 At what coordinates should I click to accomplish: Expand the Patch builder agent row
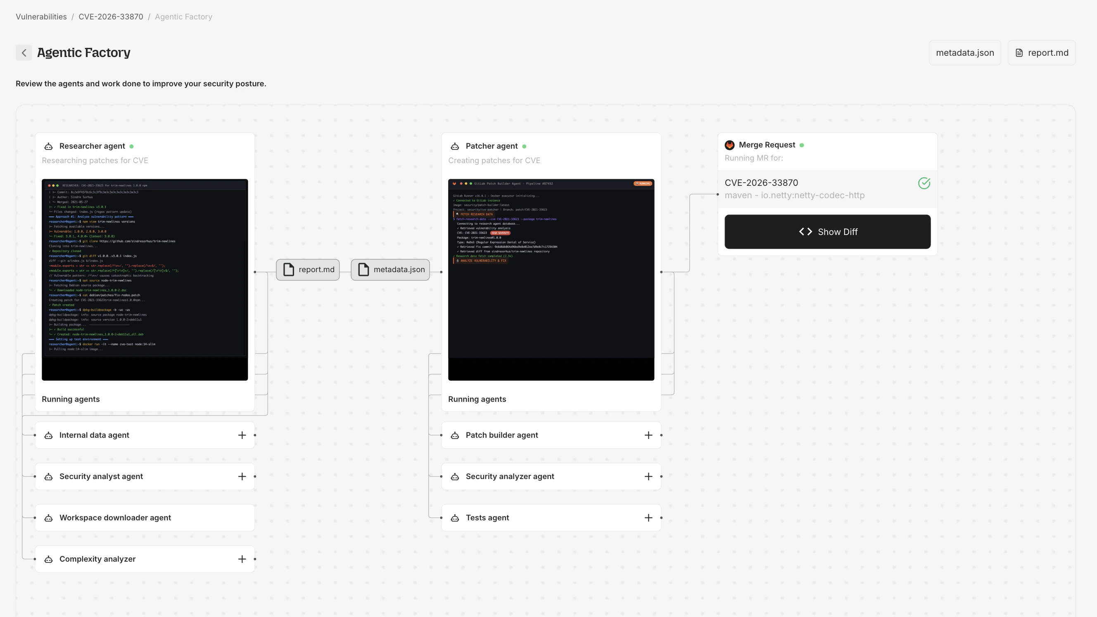click(x=648, y=435)
